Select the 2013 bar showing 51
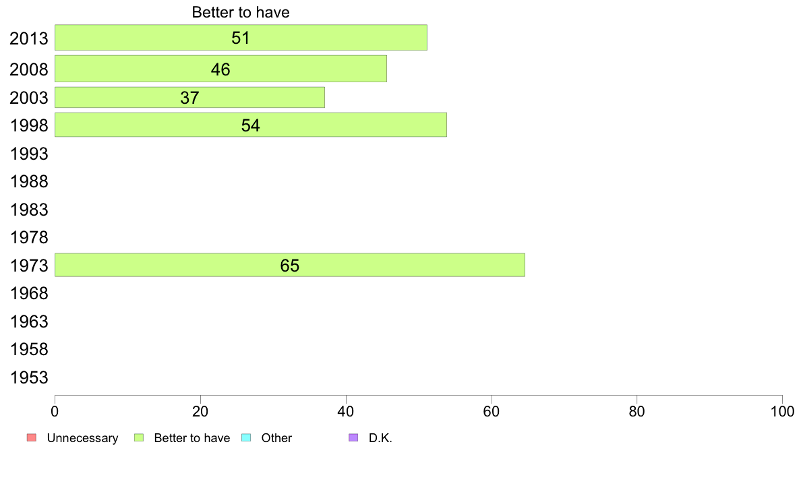The image size is (801, 496). click(241, 38)
